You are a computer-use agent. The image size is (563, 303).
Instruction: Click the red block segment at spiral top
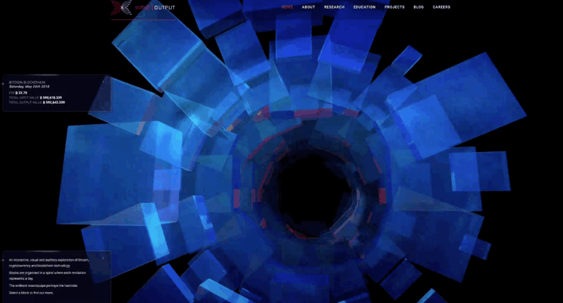click(312, 113)
